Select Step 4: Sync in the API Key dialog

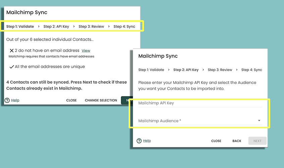[x=251, y=70]
